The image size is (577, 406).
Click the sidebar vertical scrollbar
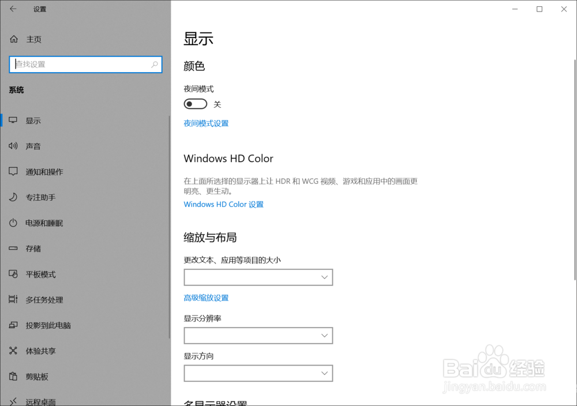click(170, 227)
